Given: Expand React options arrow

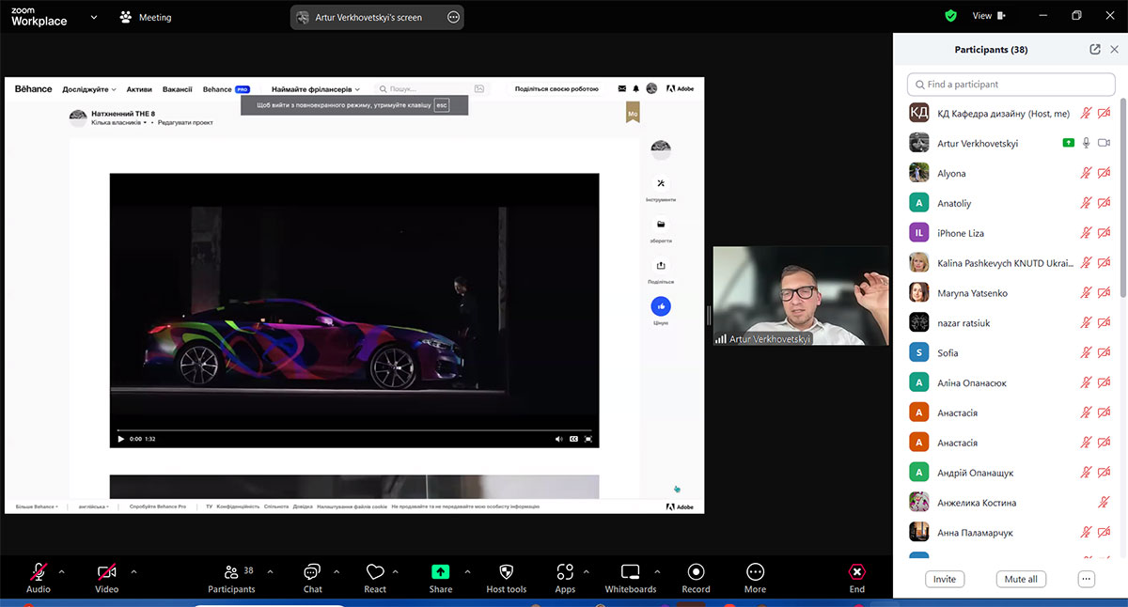Looking at the screenshot, I should [x=395, y=571].
